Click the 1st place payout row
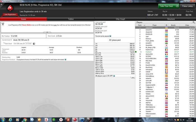Screen dimensions: 196x122 click(x=115, y=44)
